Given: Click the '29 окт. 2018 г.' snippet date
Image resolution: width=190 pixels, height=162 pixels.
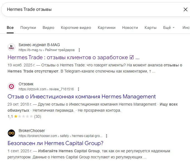Looking at the screenshot, I should [x=20, y=104].
